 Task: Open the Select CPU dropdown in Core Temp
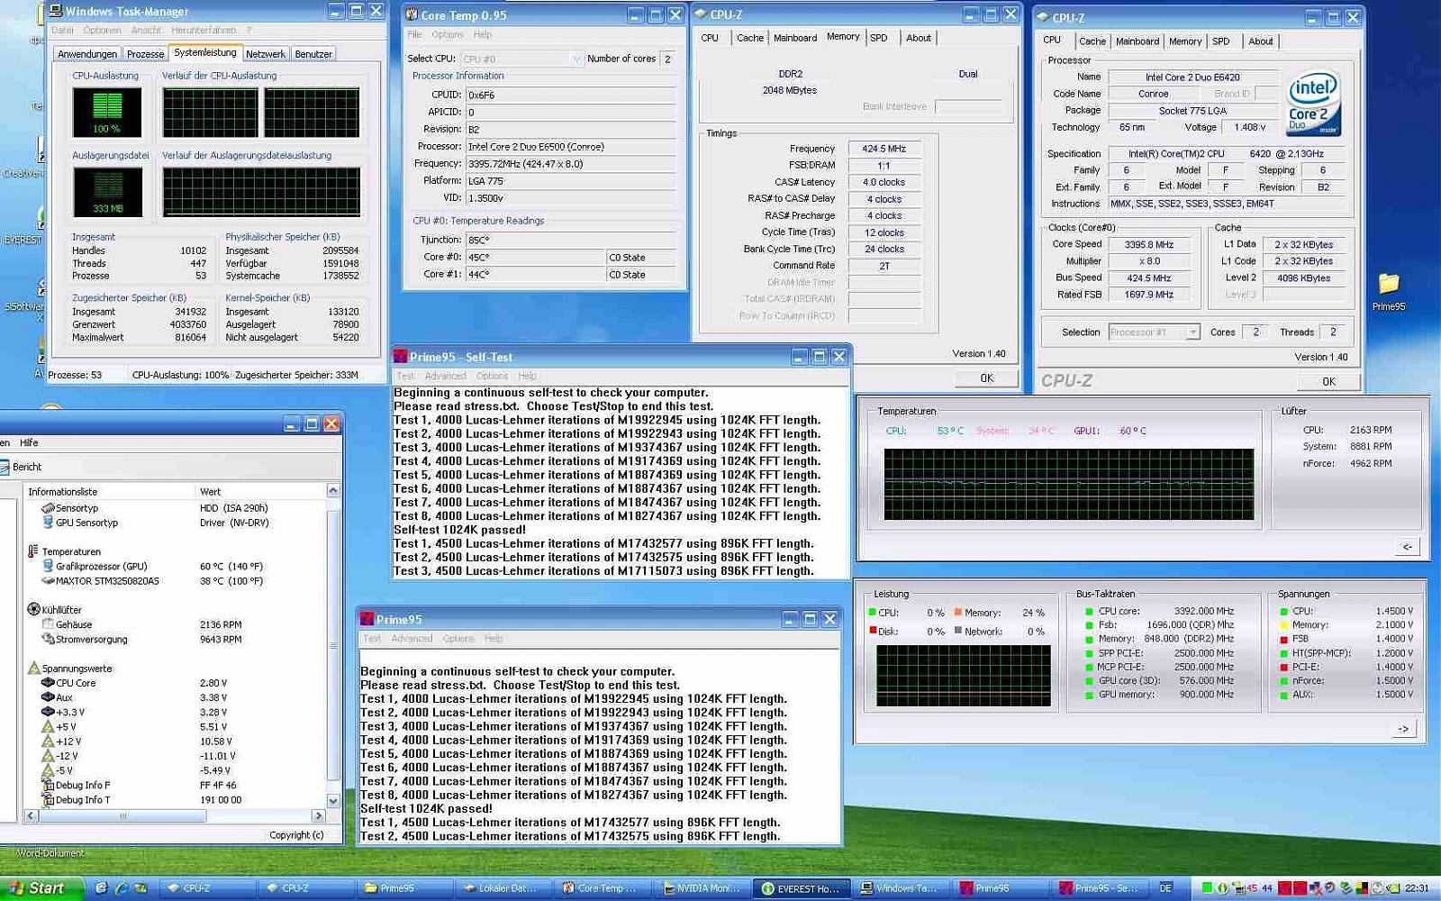click(576, 59)
